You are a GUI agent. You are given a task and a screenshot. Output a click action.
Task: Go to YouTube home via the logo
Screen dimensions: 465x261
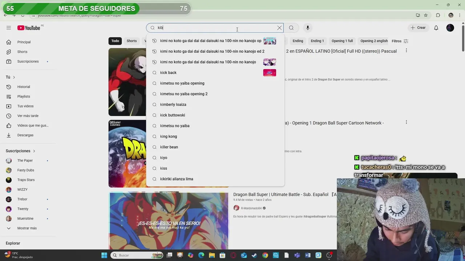(29, 28)
